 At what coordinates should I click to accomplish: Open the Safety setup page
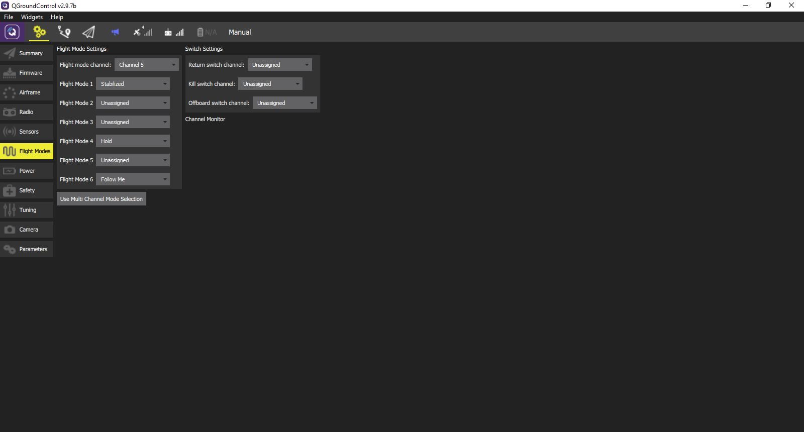[27, 190]
